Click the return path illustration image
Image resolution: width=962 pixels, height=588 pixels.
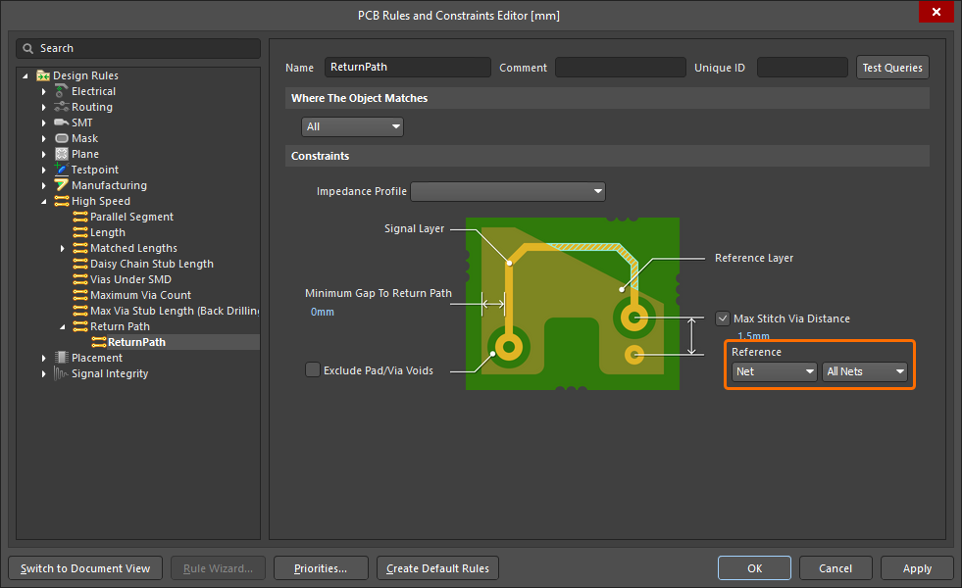tap(573, 304)
